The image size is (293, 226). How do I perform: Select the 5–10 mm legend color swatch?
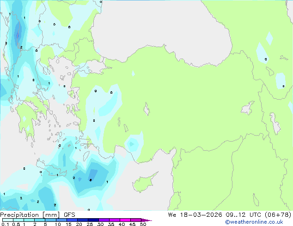pos(50,220)
